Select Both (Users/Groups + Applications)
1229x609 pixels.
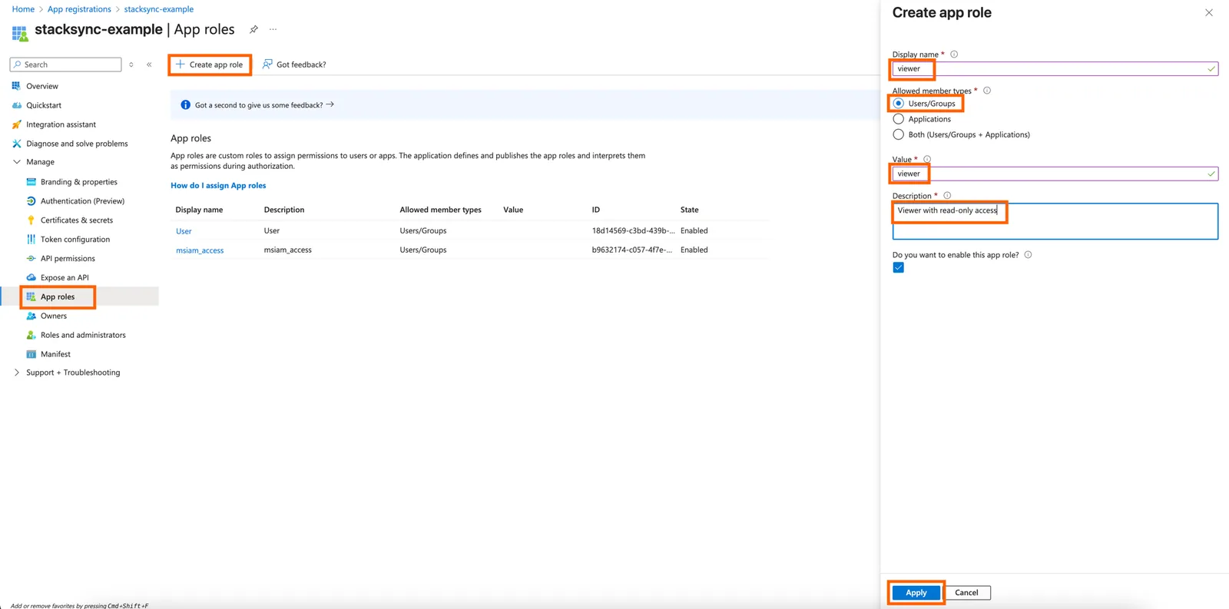tap(898, 134)
